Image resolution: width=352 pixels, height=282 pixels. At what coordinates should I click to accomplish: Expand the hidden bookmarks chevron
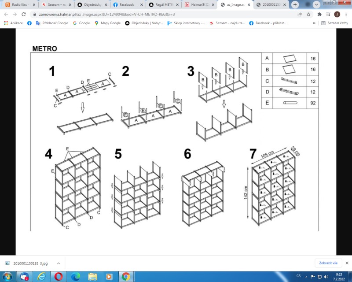tap(314, 23)
